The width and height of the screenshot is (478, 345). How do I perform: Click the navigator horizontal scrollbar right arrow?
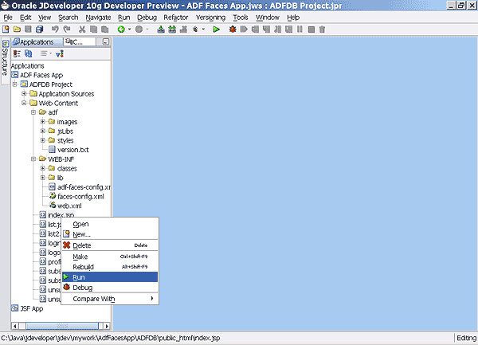107,326
